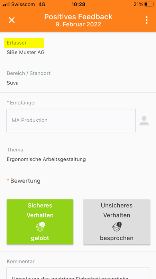Tap the cellular signal strength bars
Screen dimensions: 156x279
[x=6, y=4]
